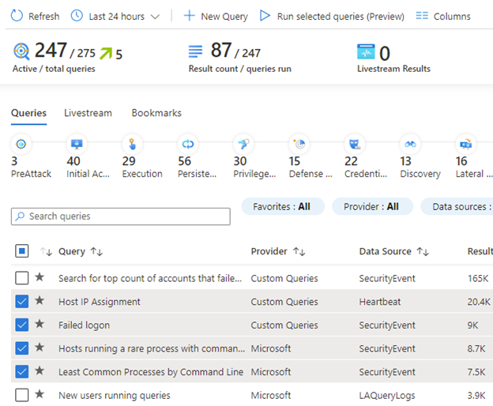Sort by the Data Source column arrows
The image size is (493, 406).
click(x=423, y=251)
